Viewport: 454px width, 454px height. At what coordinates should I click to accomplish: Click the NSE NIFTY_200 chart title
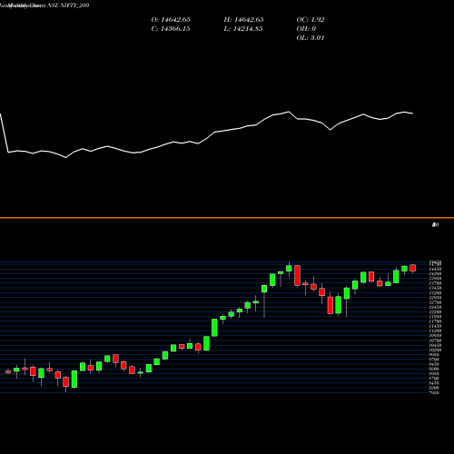68,5
